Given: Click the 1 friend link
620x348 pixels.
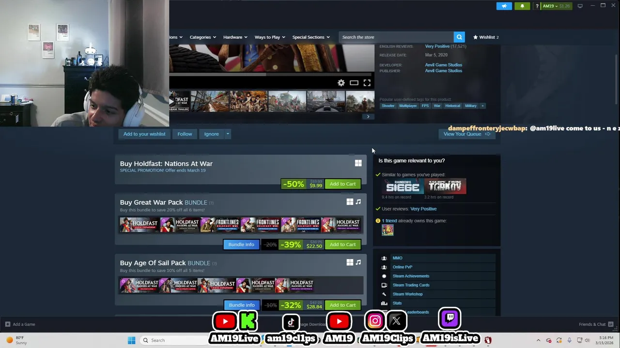Looking at the screenshot, I should (389, 221).
